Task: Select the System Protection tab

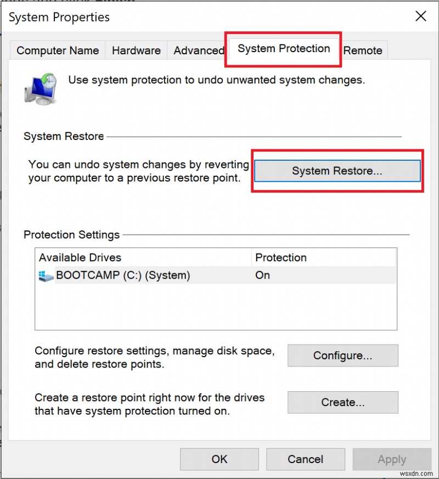Action: click(284, 49)
